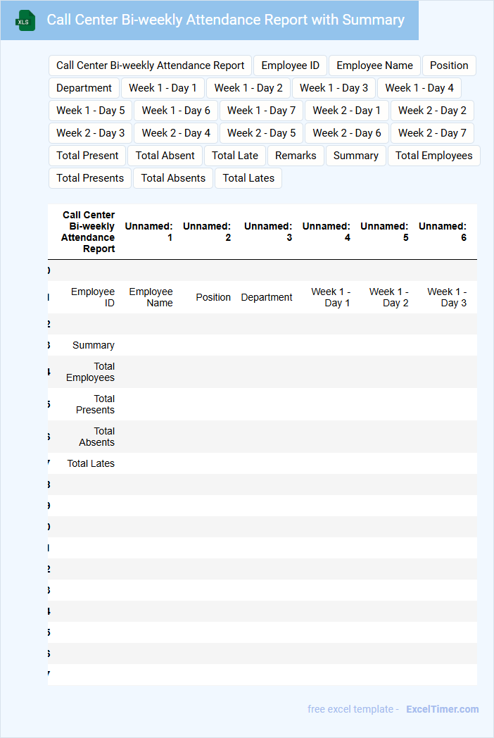
Task: Select the 'Total Absent' tag
Action: (x=165, y=156)
